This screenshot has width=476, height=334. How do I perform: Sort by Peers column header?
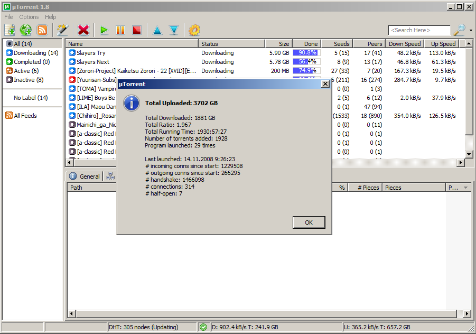tap(369, 44)
